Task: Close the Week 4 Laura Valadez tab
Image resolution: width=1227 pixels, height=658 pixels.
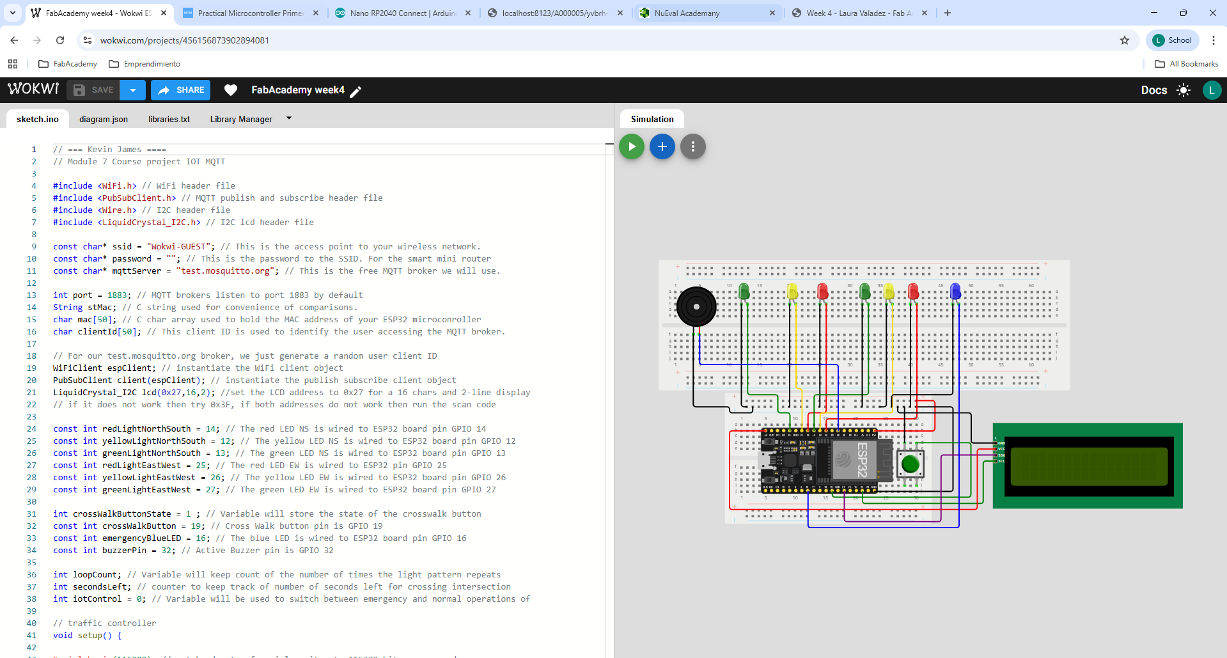Action: point(925,13)
